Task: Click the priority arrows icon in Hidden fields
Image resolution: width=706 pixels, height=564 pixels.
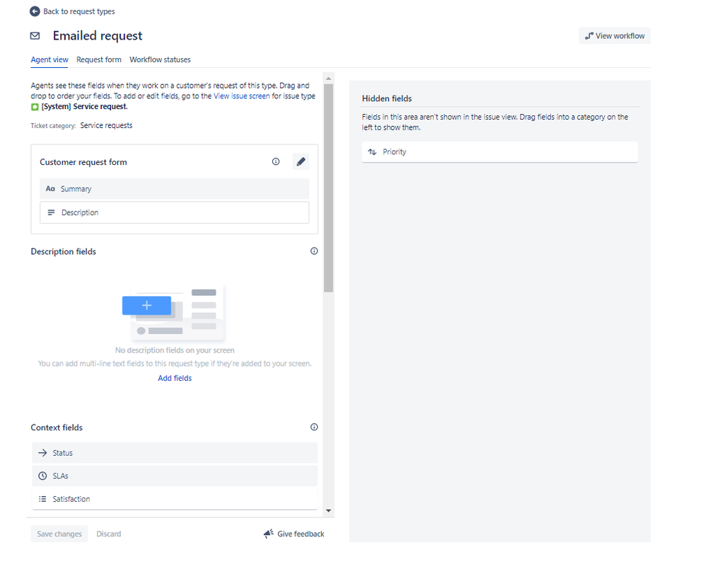Action: pyautogui.click(x=372, y=152)
